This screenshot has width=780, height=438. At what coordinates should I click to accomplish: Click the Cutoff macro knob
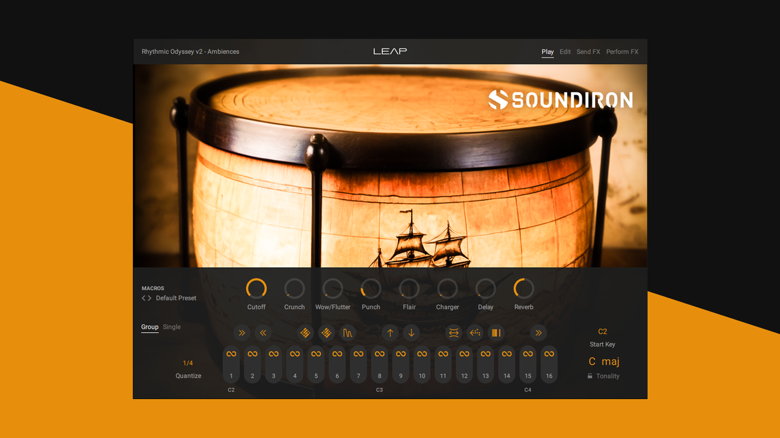(256, 289)
